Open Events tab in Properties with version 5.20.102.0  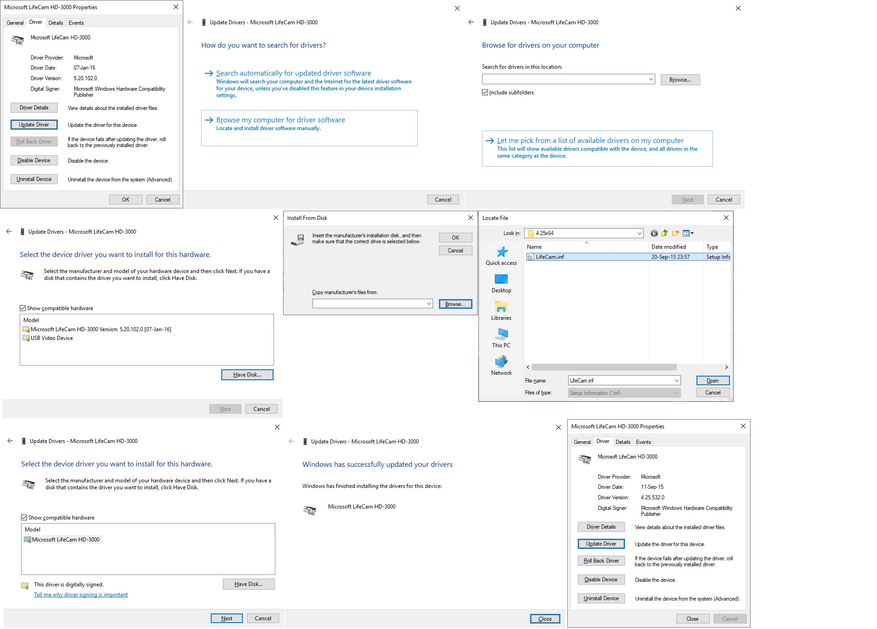76,23
